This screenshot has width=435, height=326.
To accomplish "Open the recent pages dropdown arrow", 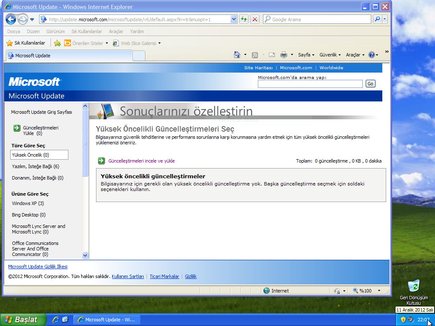I will 32,20.
